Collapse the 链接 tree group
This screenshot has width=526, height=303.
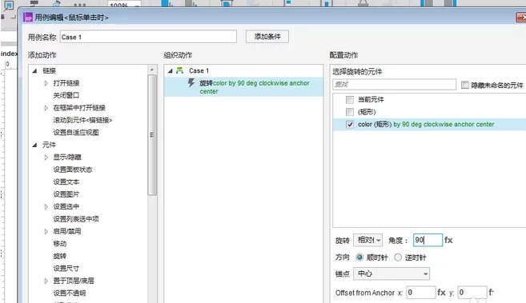pyautogui.click(x=34, y=70)
